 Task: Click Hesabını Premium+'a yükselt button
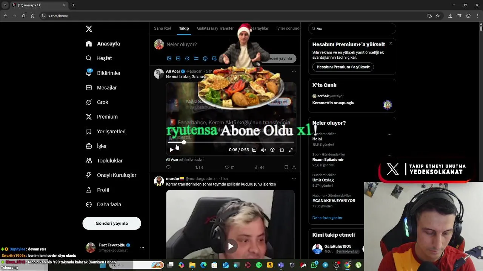(343, 67)
